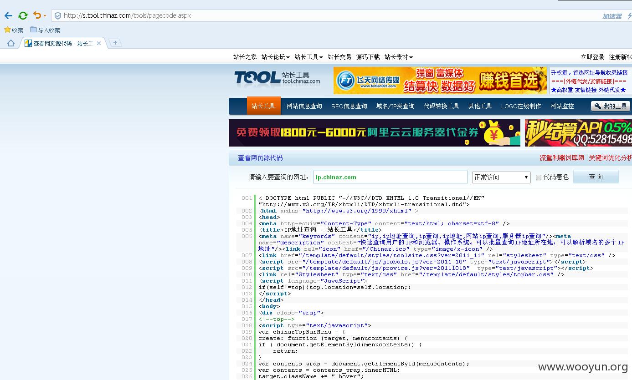Click line 024 var contents_wrap code
632x380 pixels.
tap(364, 364)
